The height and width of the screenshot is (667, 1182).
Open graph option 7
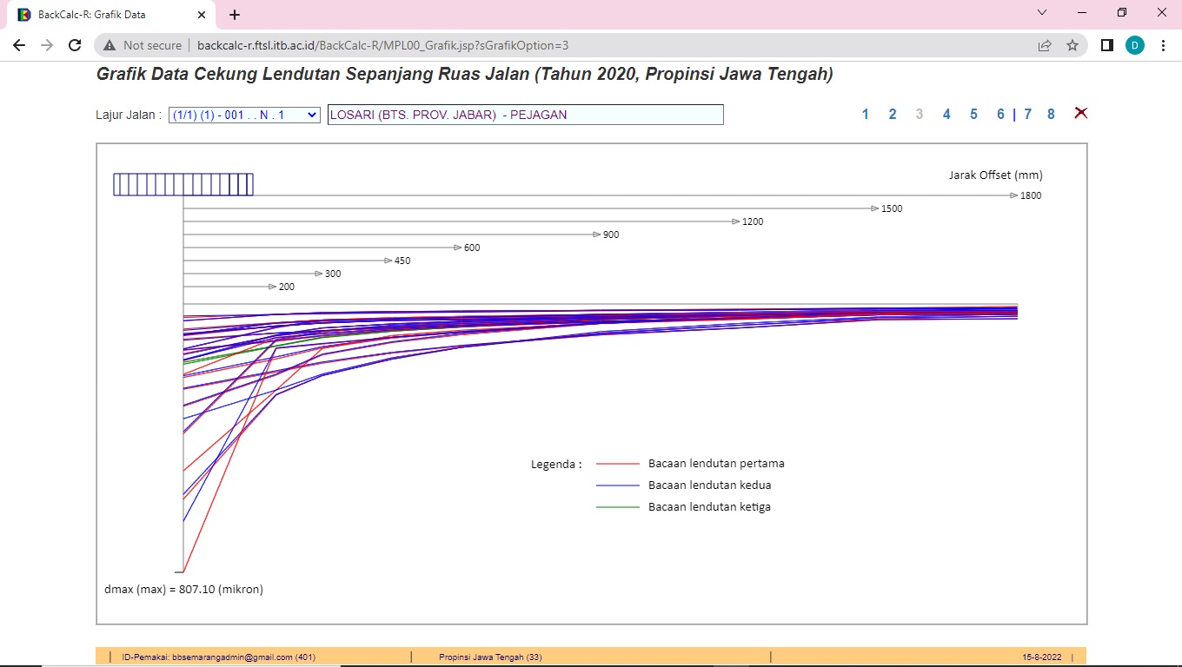(1027, 115)
